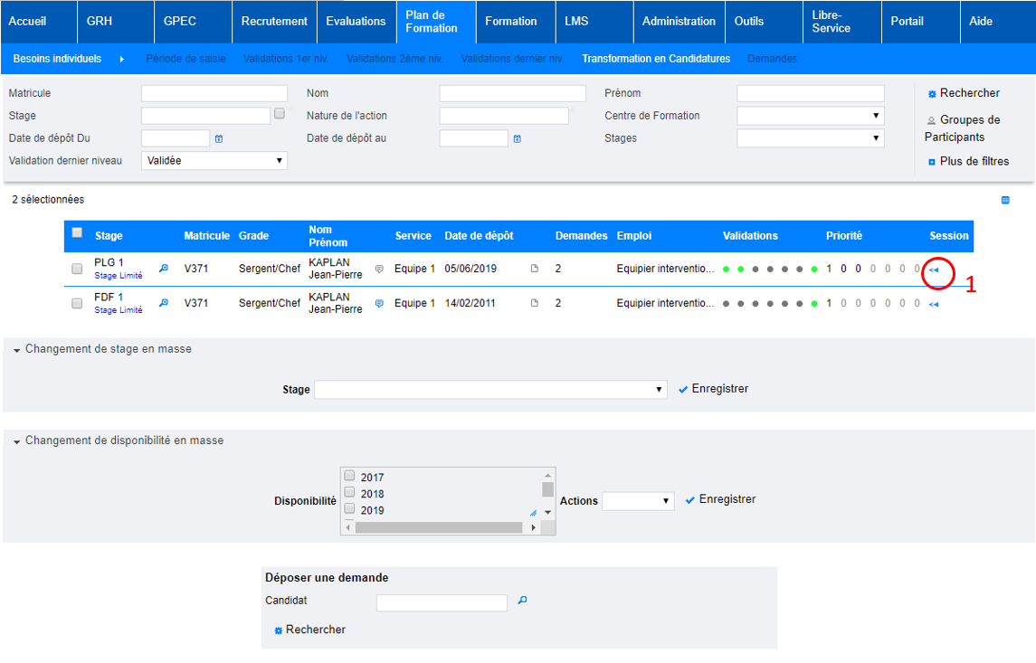The width and height of the screenshot is (1036, 663).
Task: Click the magnifier icon in the PLG 1 row
Action: [164, 269]
